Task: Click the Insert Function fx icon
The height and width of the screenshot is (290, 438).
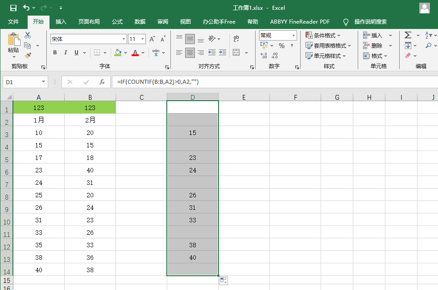Action: [x=102, y=82]
